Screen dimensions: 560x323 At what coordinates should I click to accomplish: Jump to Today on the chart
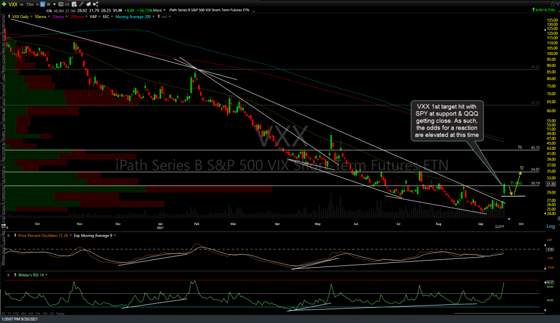60,314
